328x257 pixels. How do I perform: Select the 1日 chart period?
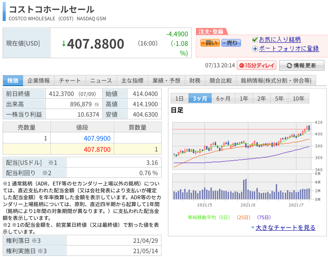pyautogui.click(x=179, y=98)
